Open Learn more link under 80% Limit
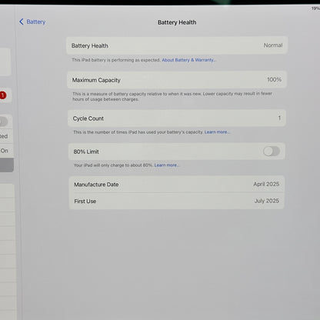The width and height of the screenshot is (320, 320). [x=167, y=165]
